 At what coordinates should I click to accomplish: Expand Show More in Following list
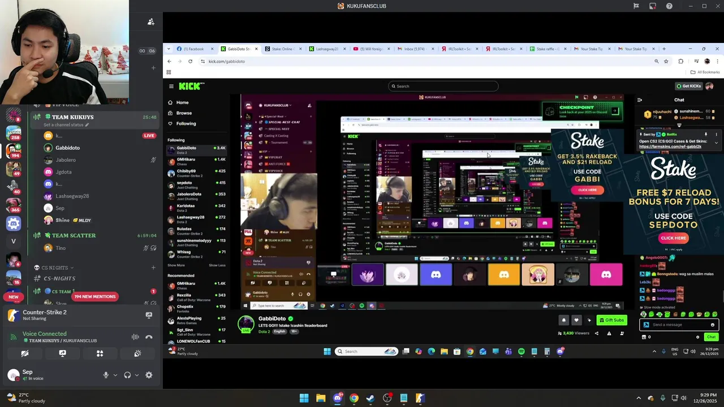click(176, 265)
